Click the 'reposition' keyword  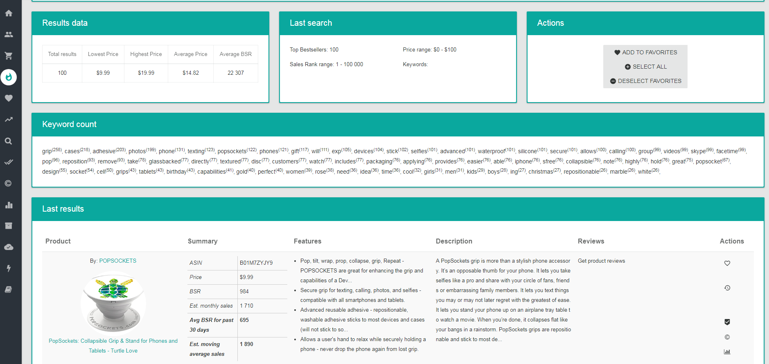74,161
